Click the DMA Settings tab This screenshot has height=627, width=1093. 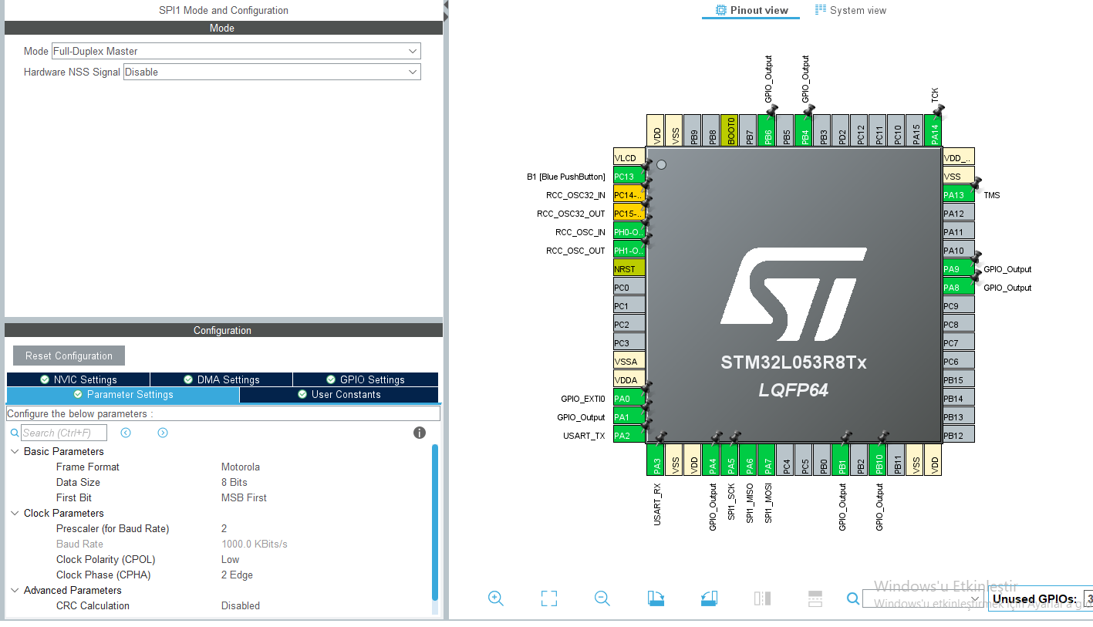coord(221,379)
